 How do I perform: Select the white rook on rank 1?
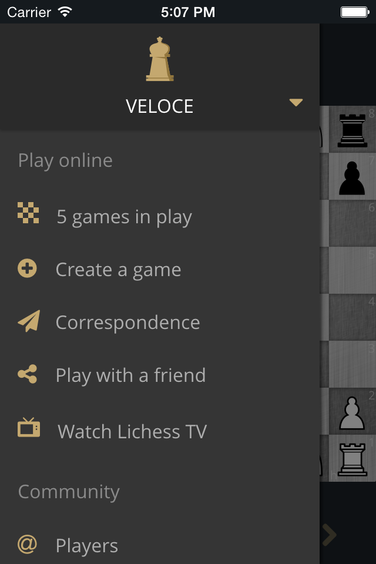[x=352, y=459]
